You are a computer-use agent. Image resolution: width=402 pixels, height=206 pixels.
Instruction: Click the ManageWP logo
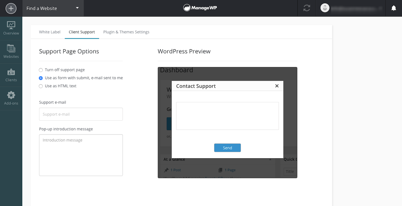(200, 8)
